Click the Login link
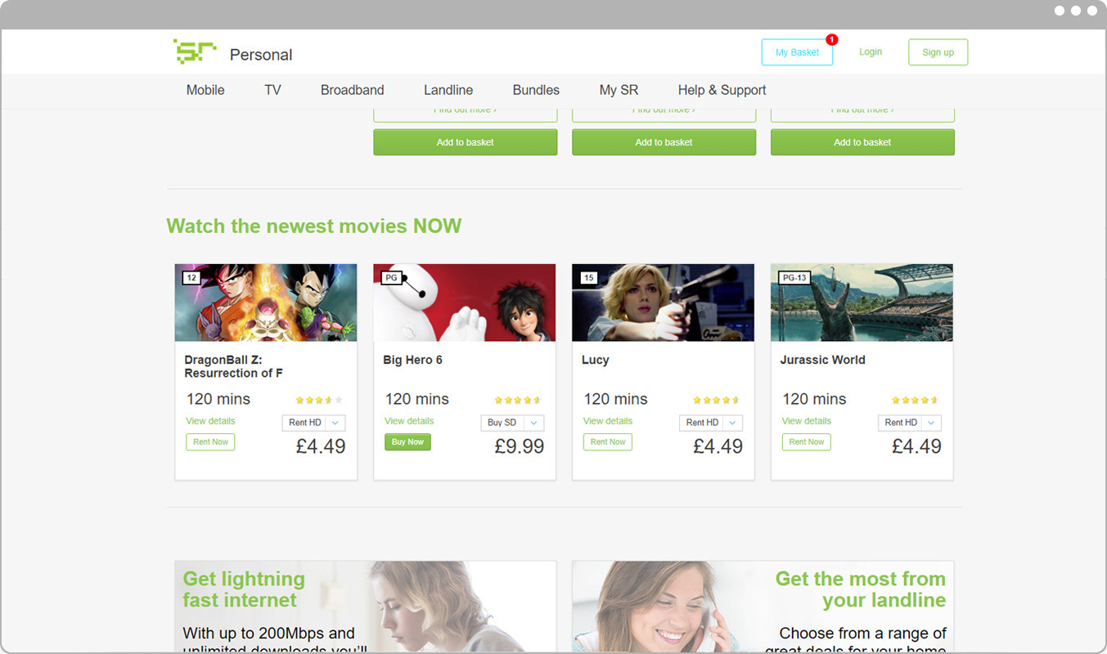 point(871,52)
